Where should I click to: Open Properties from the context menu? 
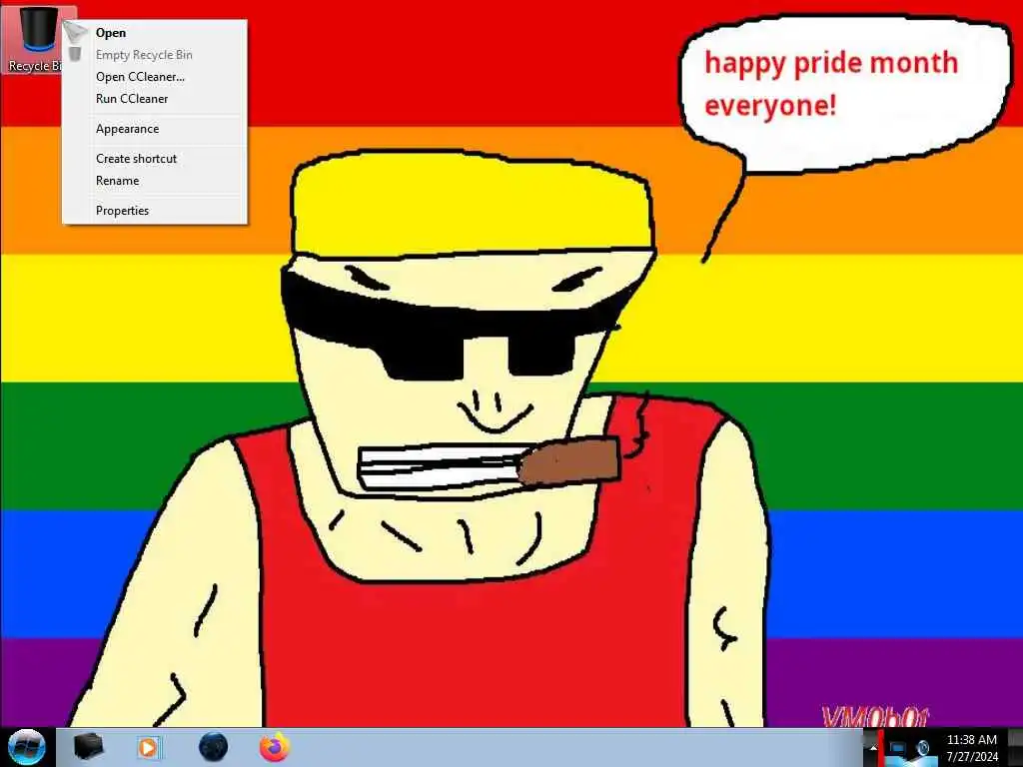(154, 211)
